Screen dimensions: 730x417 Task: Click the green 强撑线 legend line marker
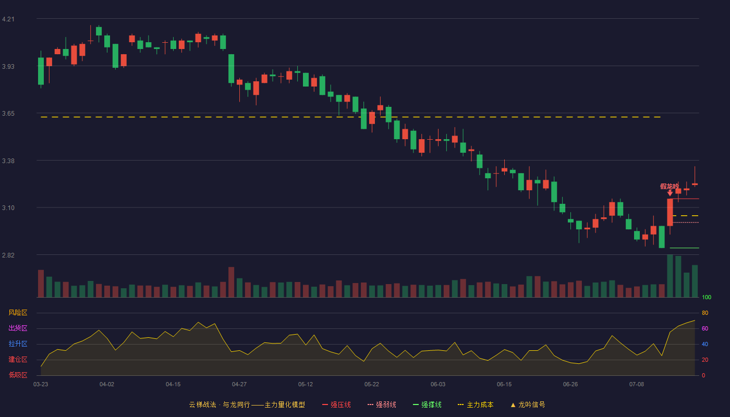[x=416, y=404]
